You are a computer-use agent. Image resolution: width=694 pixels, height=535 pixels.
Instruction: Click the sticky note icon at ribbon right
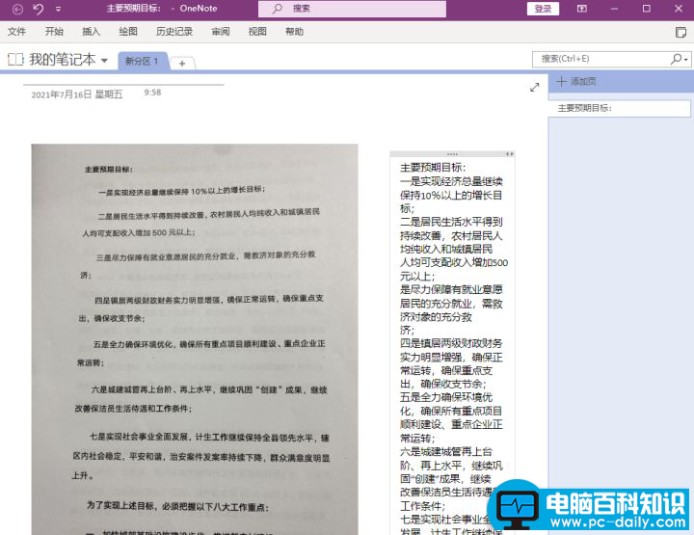pyautogui.click(x=681, y=32)
